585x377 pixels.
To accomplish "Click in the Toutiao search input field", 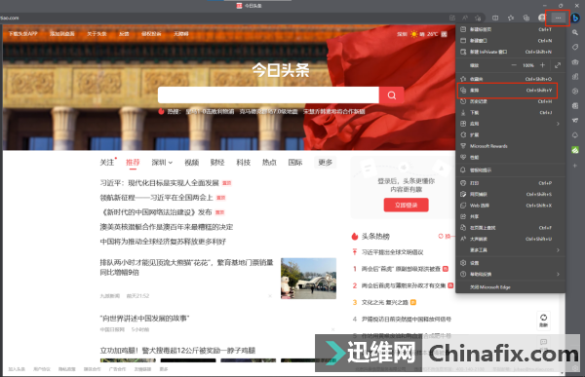I will tap(268, 95).
